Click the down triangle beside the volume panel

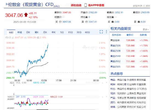tap(107, 83)
